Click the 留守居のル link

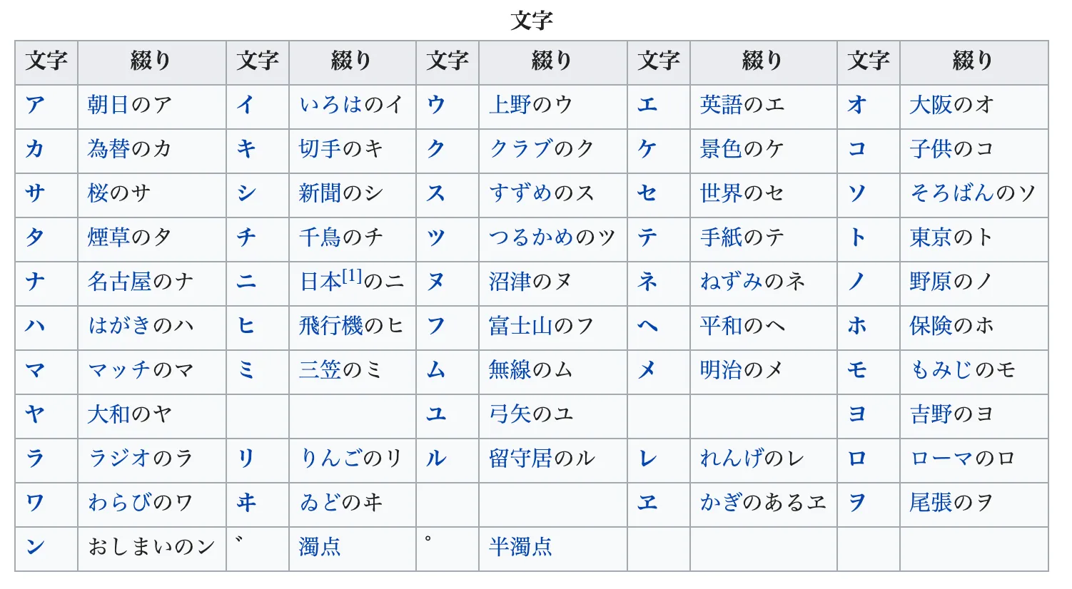pos(542,459)
